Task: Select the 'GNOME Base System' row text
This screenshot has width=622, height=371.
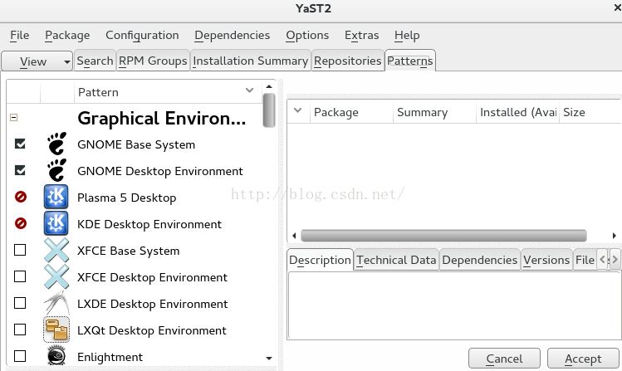Action: tap(136, 144)
